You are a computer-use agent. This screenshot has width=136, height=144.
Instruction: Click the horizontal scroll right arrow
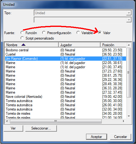[124, 121]
